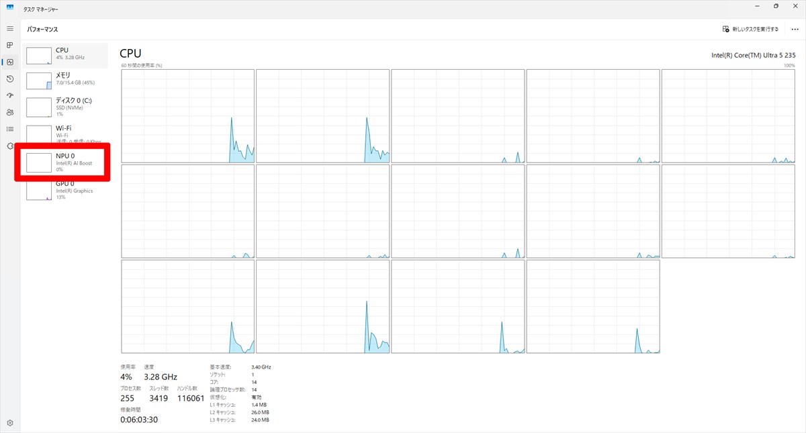
Task: Switch to the Users page icon
Action: point(10,112)
